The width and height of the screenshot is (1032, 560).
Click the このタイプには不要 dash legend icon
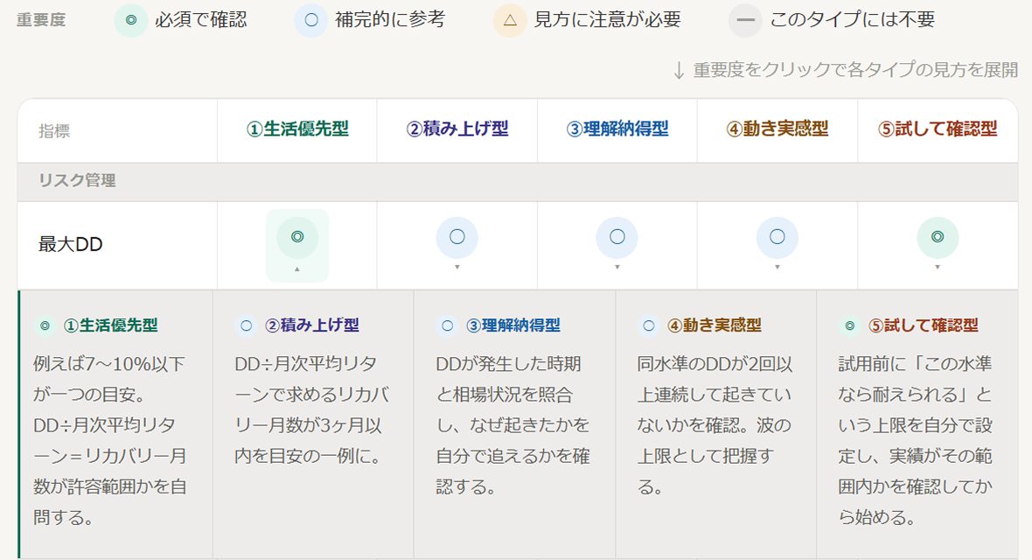click(745, 20)
